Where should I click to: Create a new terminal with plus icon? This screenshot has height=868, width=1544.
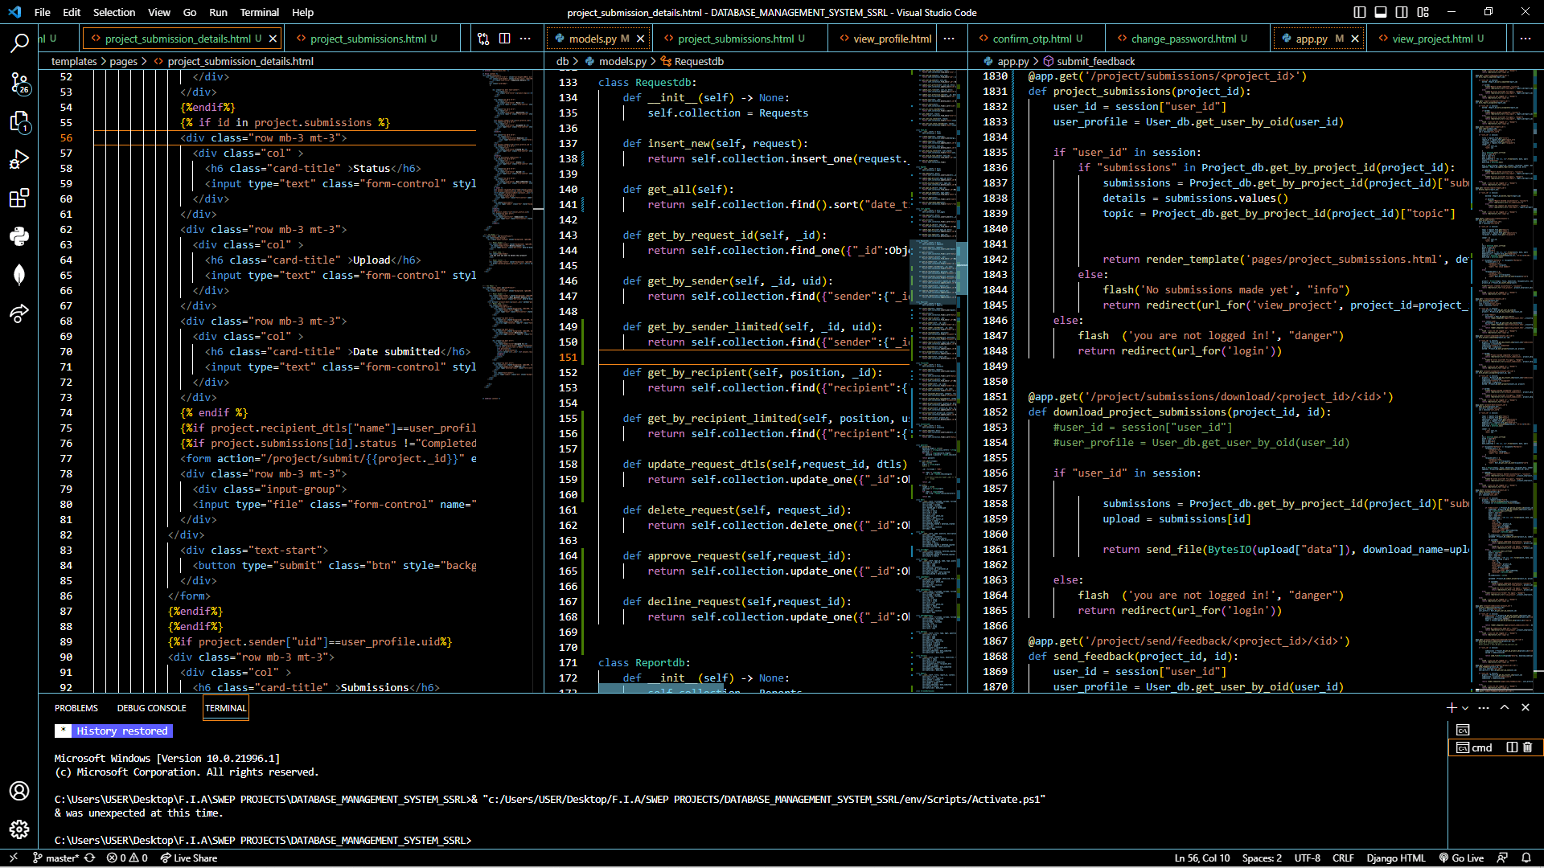(1452, 707)
